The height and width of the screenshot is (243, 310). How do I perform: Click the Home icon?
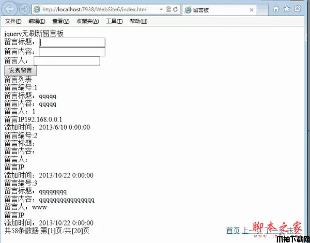(276, 9)
